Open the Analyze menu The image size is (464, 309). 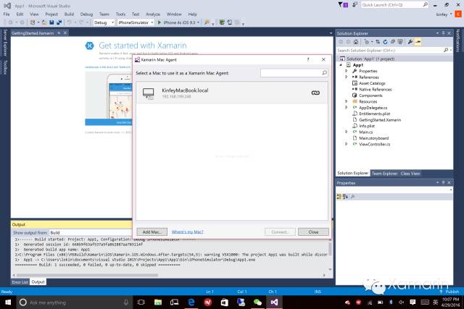[x=153, y=14]
